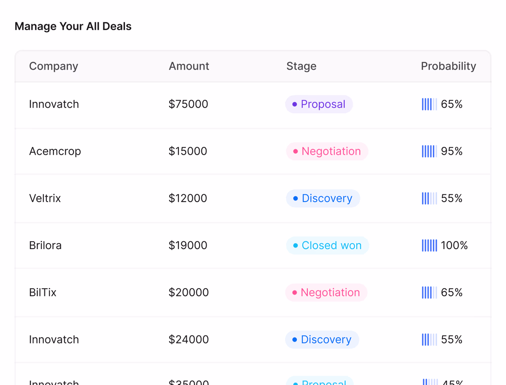This screenshot has height=385, width=506.
Task: Click the Negotiation badge in Acemcrop row
Action: coord(327,151)
